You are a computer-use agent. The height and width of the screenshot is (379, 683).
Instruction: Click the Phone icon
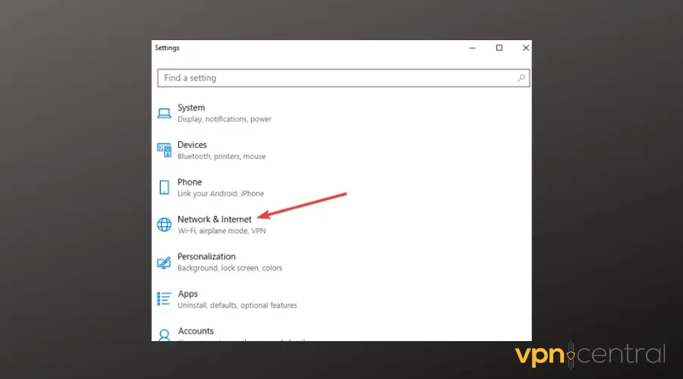click(x=164, y=187)
